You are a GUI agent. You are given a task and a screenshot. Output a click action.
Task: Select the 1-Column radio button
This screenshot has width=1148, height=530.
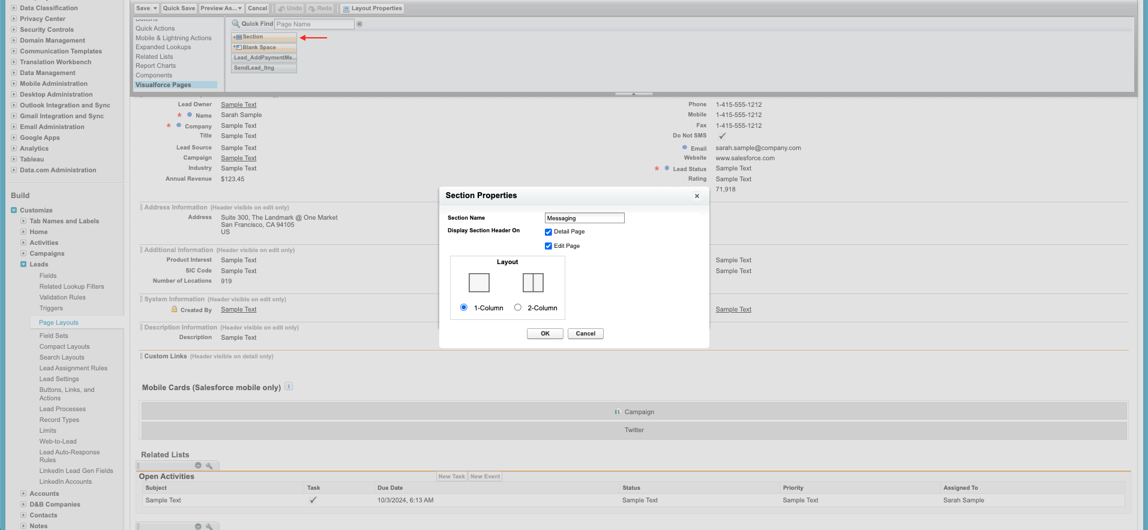point(464,307)
